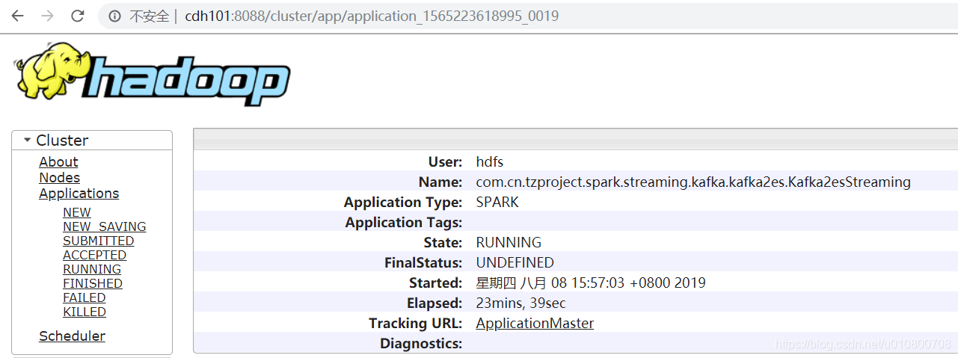Open the Applications link

pos(79,194)
